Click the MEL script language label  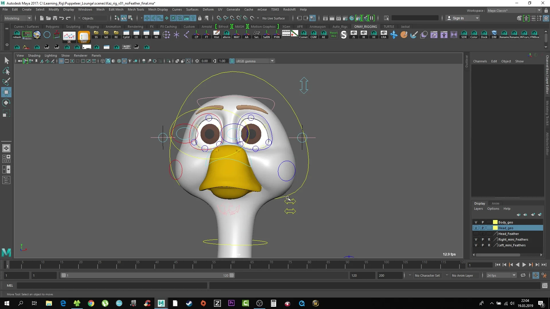(x=10, y=286)
